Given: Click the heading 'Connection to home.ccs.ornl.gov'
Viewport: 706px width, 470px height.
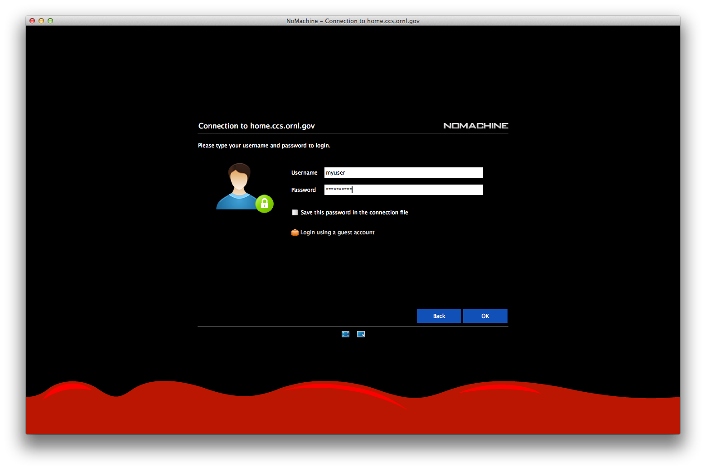Looking at the screenshot, I should click(x=256, y=126).
